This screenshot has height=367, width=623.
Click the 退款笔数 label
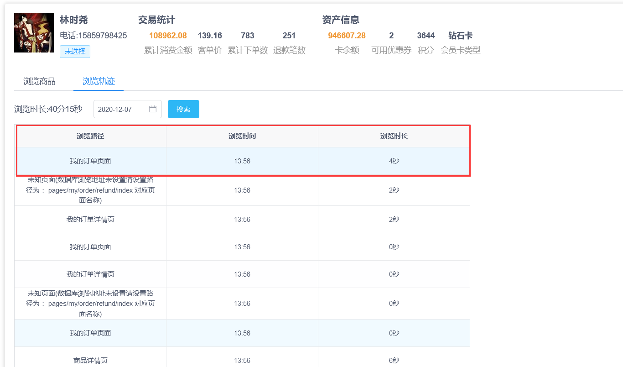(x=289, y=50)
